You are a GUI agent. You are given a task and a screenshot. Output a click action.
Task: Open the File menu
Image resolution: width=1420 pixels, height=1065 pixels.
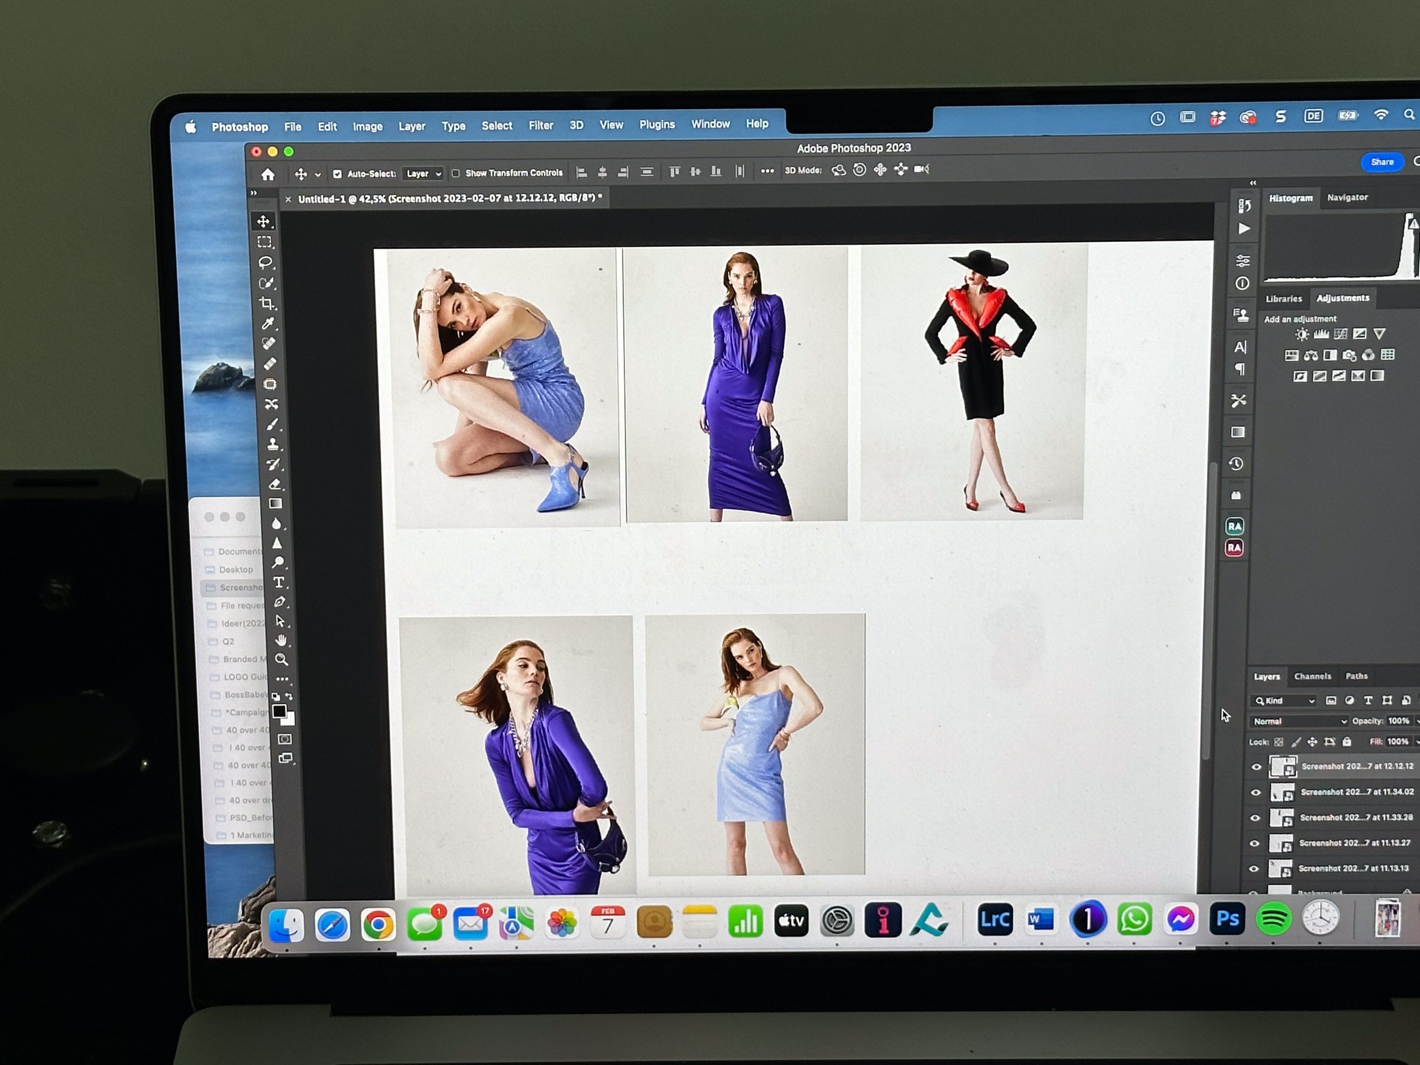293,127
